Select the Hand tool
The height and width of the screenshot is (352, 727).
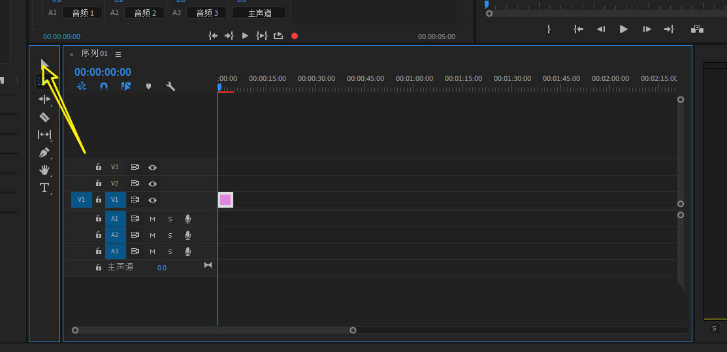pyautogui.click(x=44, y=170)
